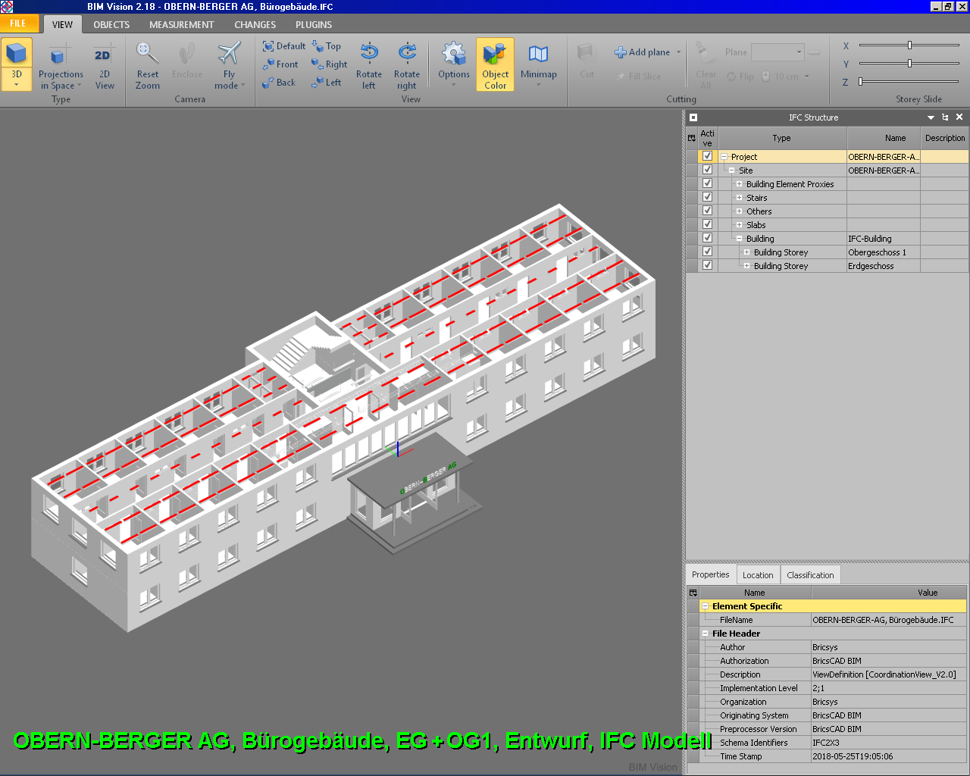Screen dimensions: 970x776
Task: Expand the Stairs node
Action: coord(740,198)
